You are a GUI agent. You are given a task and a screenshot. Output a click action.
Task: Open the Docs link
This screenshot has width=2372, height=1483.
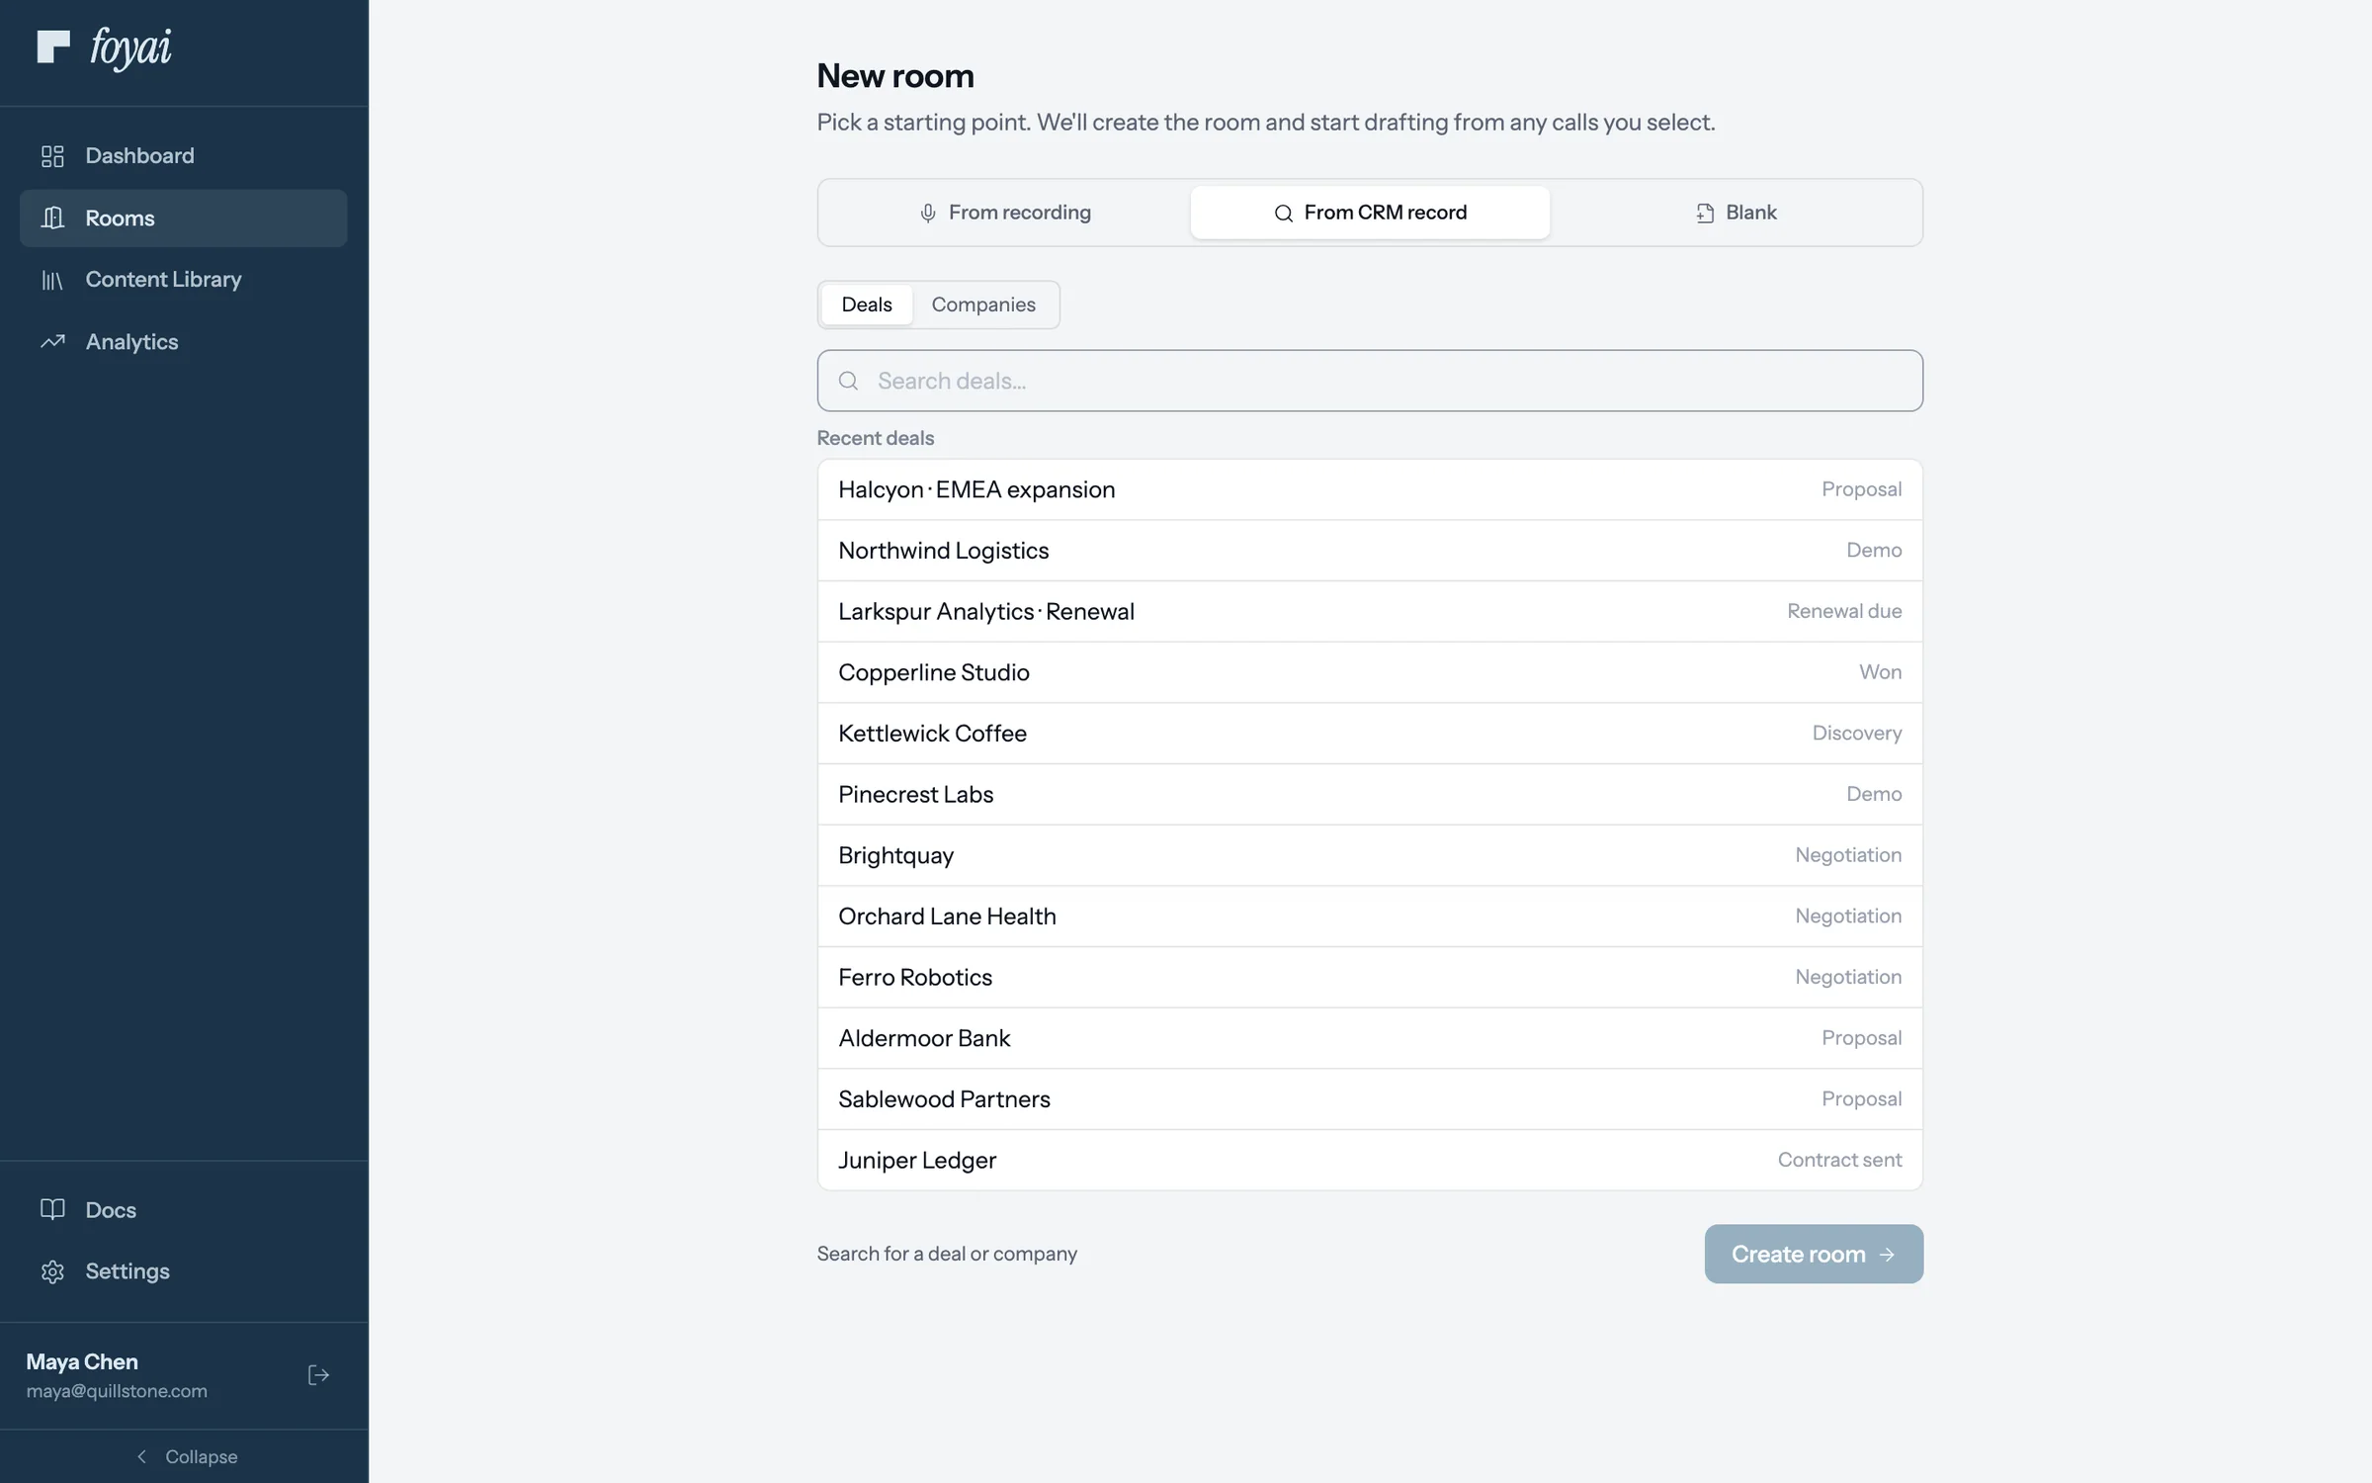[x=184, y=1209]
